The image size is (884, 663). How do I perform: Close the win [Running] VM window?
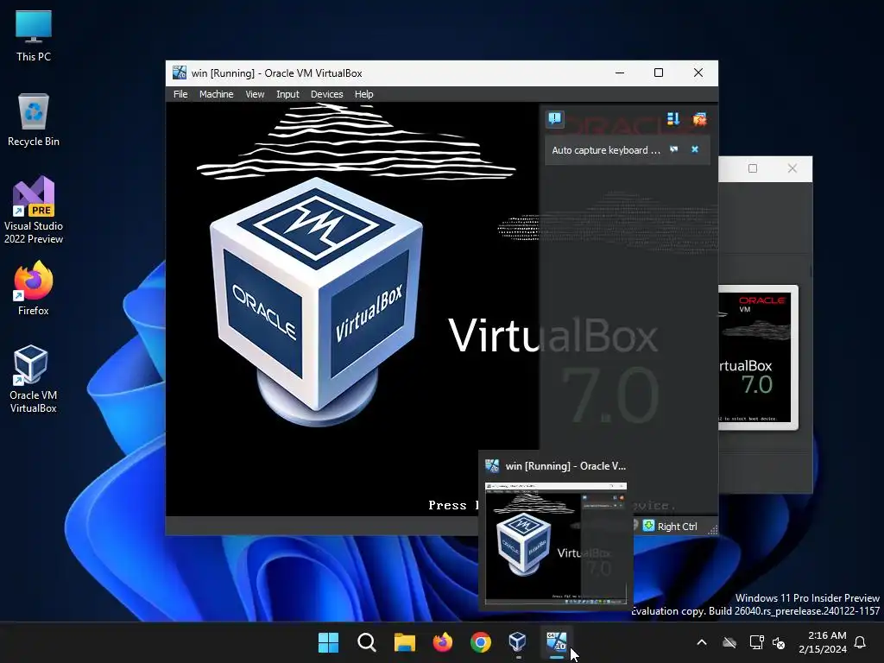click(x=698, y=73)
